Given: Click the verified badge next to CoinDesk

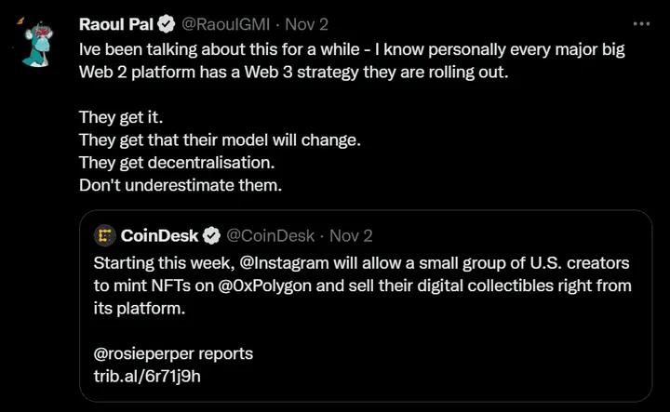Looking at the screenshot, I should coord(212,235).
